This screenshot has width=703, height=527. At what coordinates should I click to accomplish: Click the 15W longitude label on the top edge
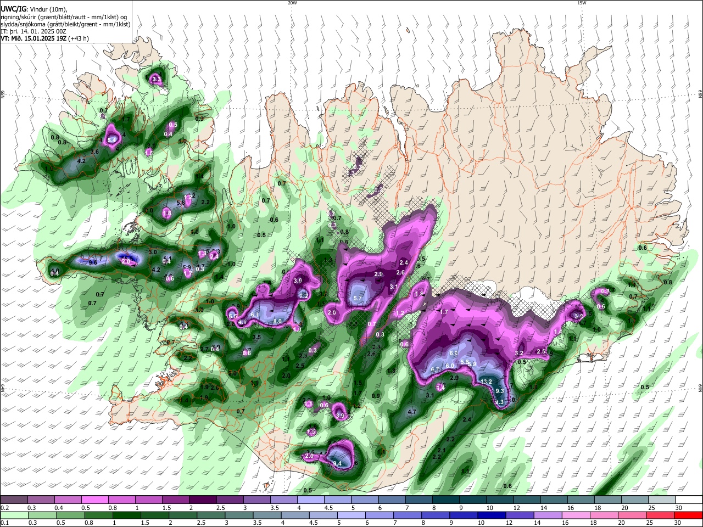click(x=582, y=3)
